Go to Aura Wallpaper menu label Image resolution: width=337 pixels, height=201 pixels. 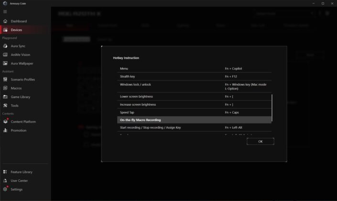click(22, 64)
